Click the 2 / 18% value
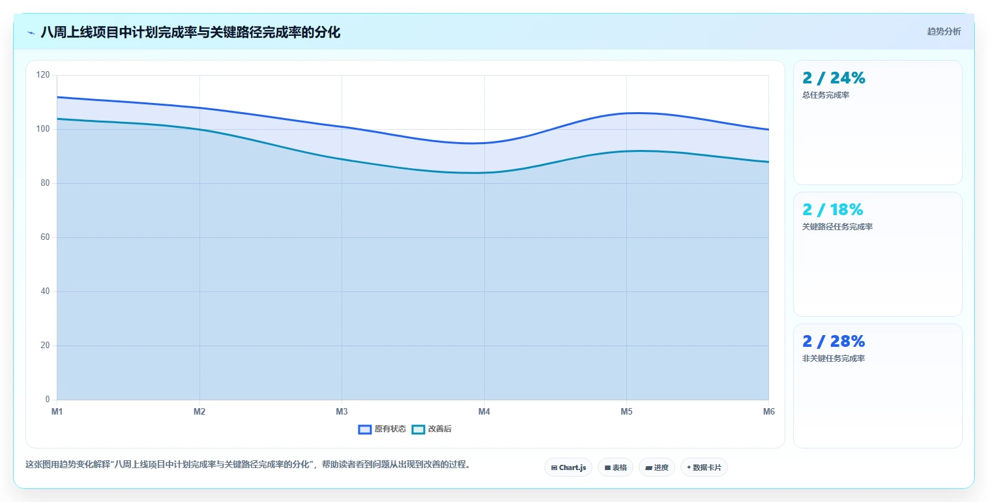This screenshot has height=502, width=988. 832,210
